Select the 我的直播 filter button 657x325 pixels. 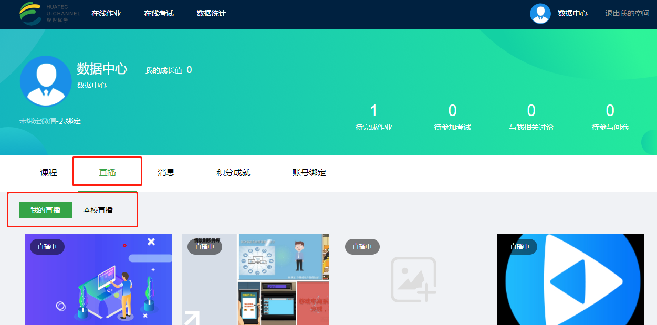(x=46, y=210)
